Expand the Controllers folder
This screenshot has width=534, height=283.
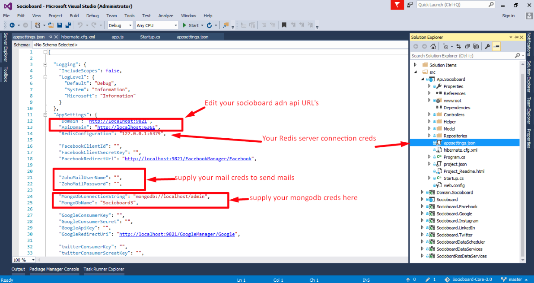pos(429,114)
